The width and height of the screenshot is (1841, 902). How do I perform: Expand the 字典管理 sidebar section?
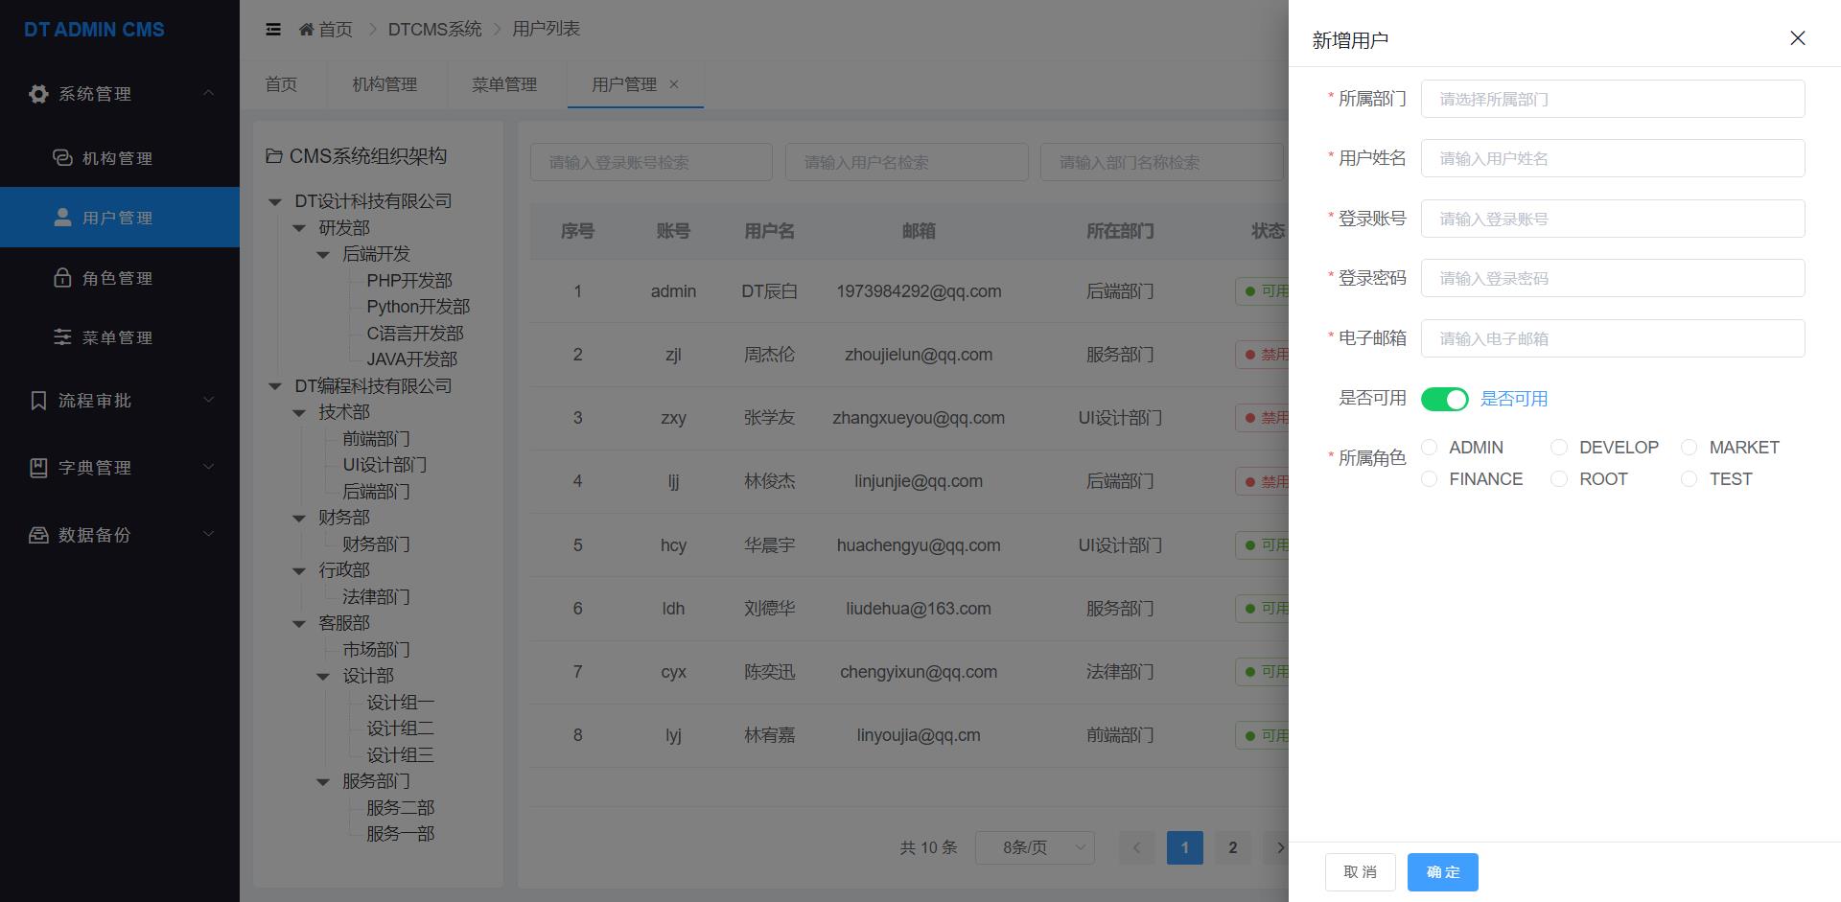[208, 467]
